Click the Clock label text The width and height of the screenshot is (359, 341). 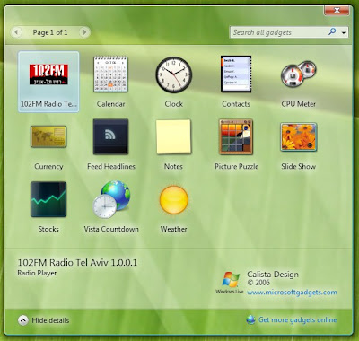tap(173, 104)
